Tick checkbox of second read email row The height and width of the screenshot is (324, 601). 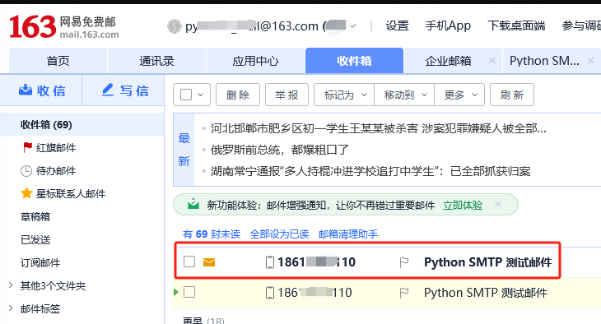[189, 292]
